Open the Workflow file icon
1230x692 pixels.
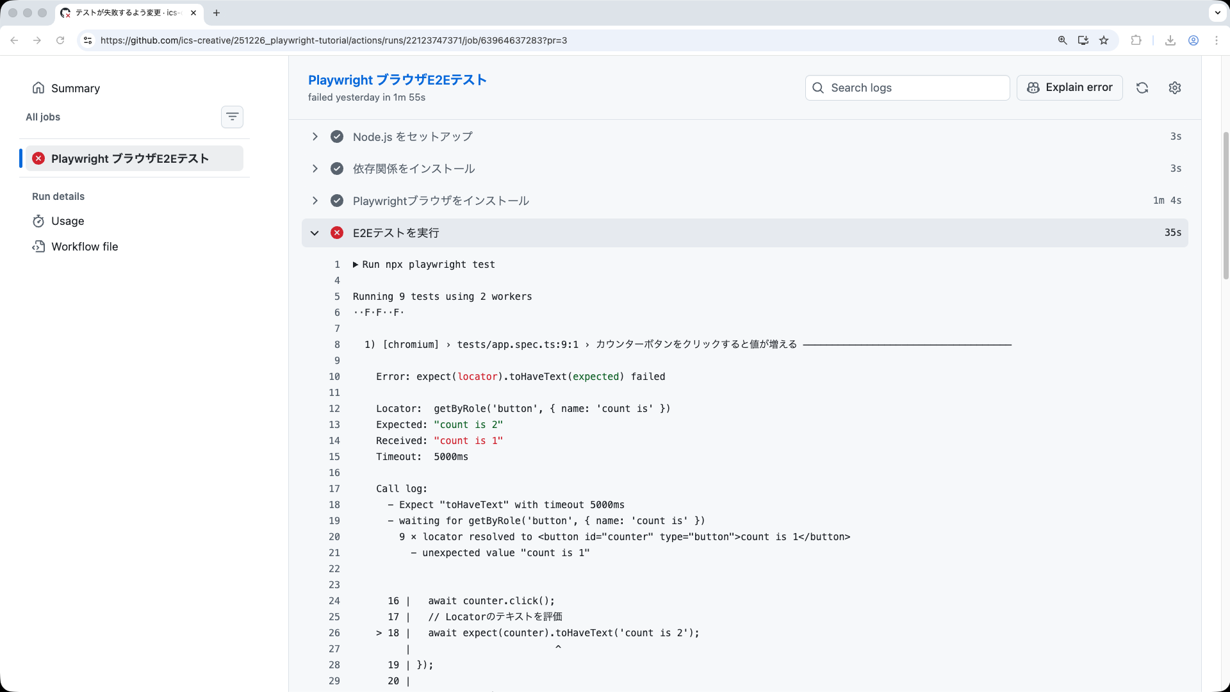[x=39, y=246]
